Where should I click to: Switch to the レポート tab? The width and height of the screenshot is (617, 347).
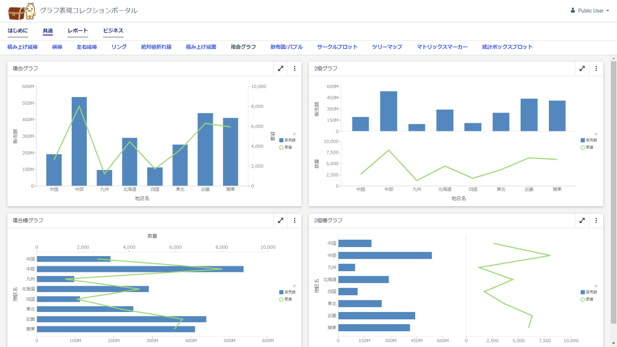click(78, 31)
